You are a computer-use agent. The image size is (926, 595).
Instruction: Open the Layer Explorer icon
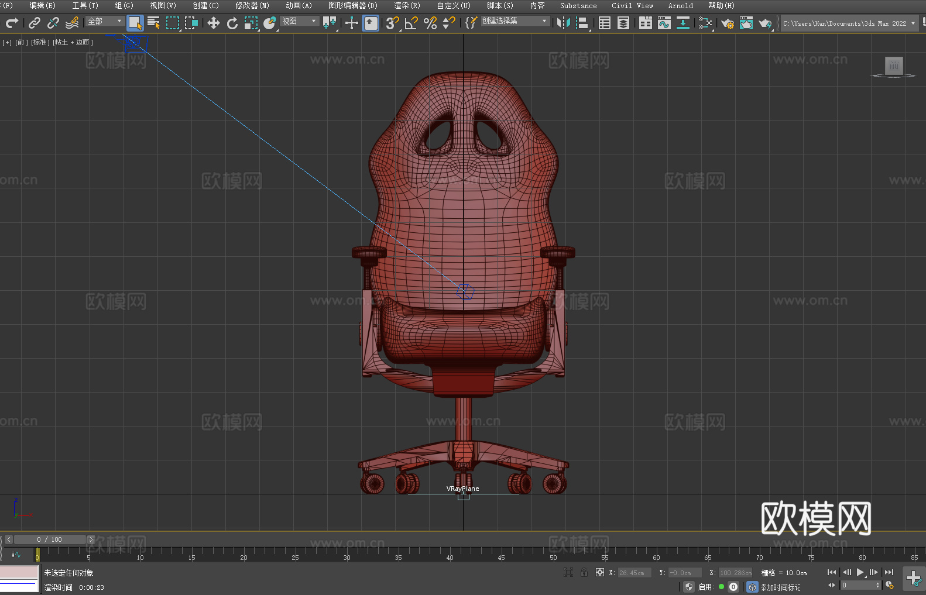click(x=623, y=23)
